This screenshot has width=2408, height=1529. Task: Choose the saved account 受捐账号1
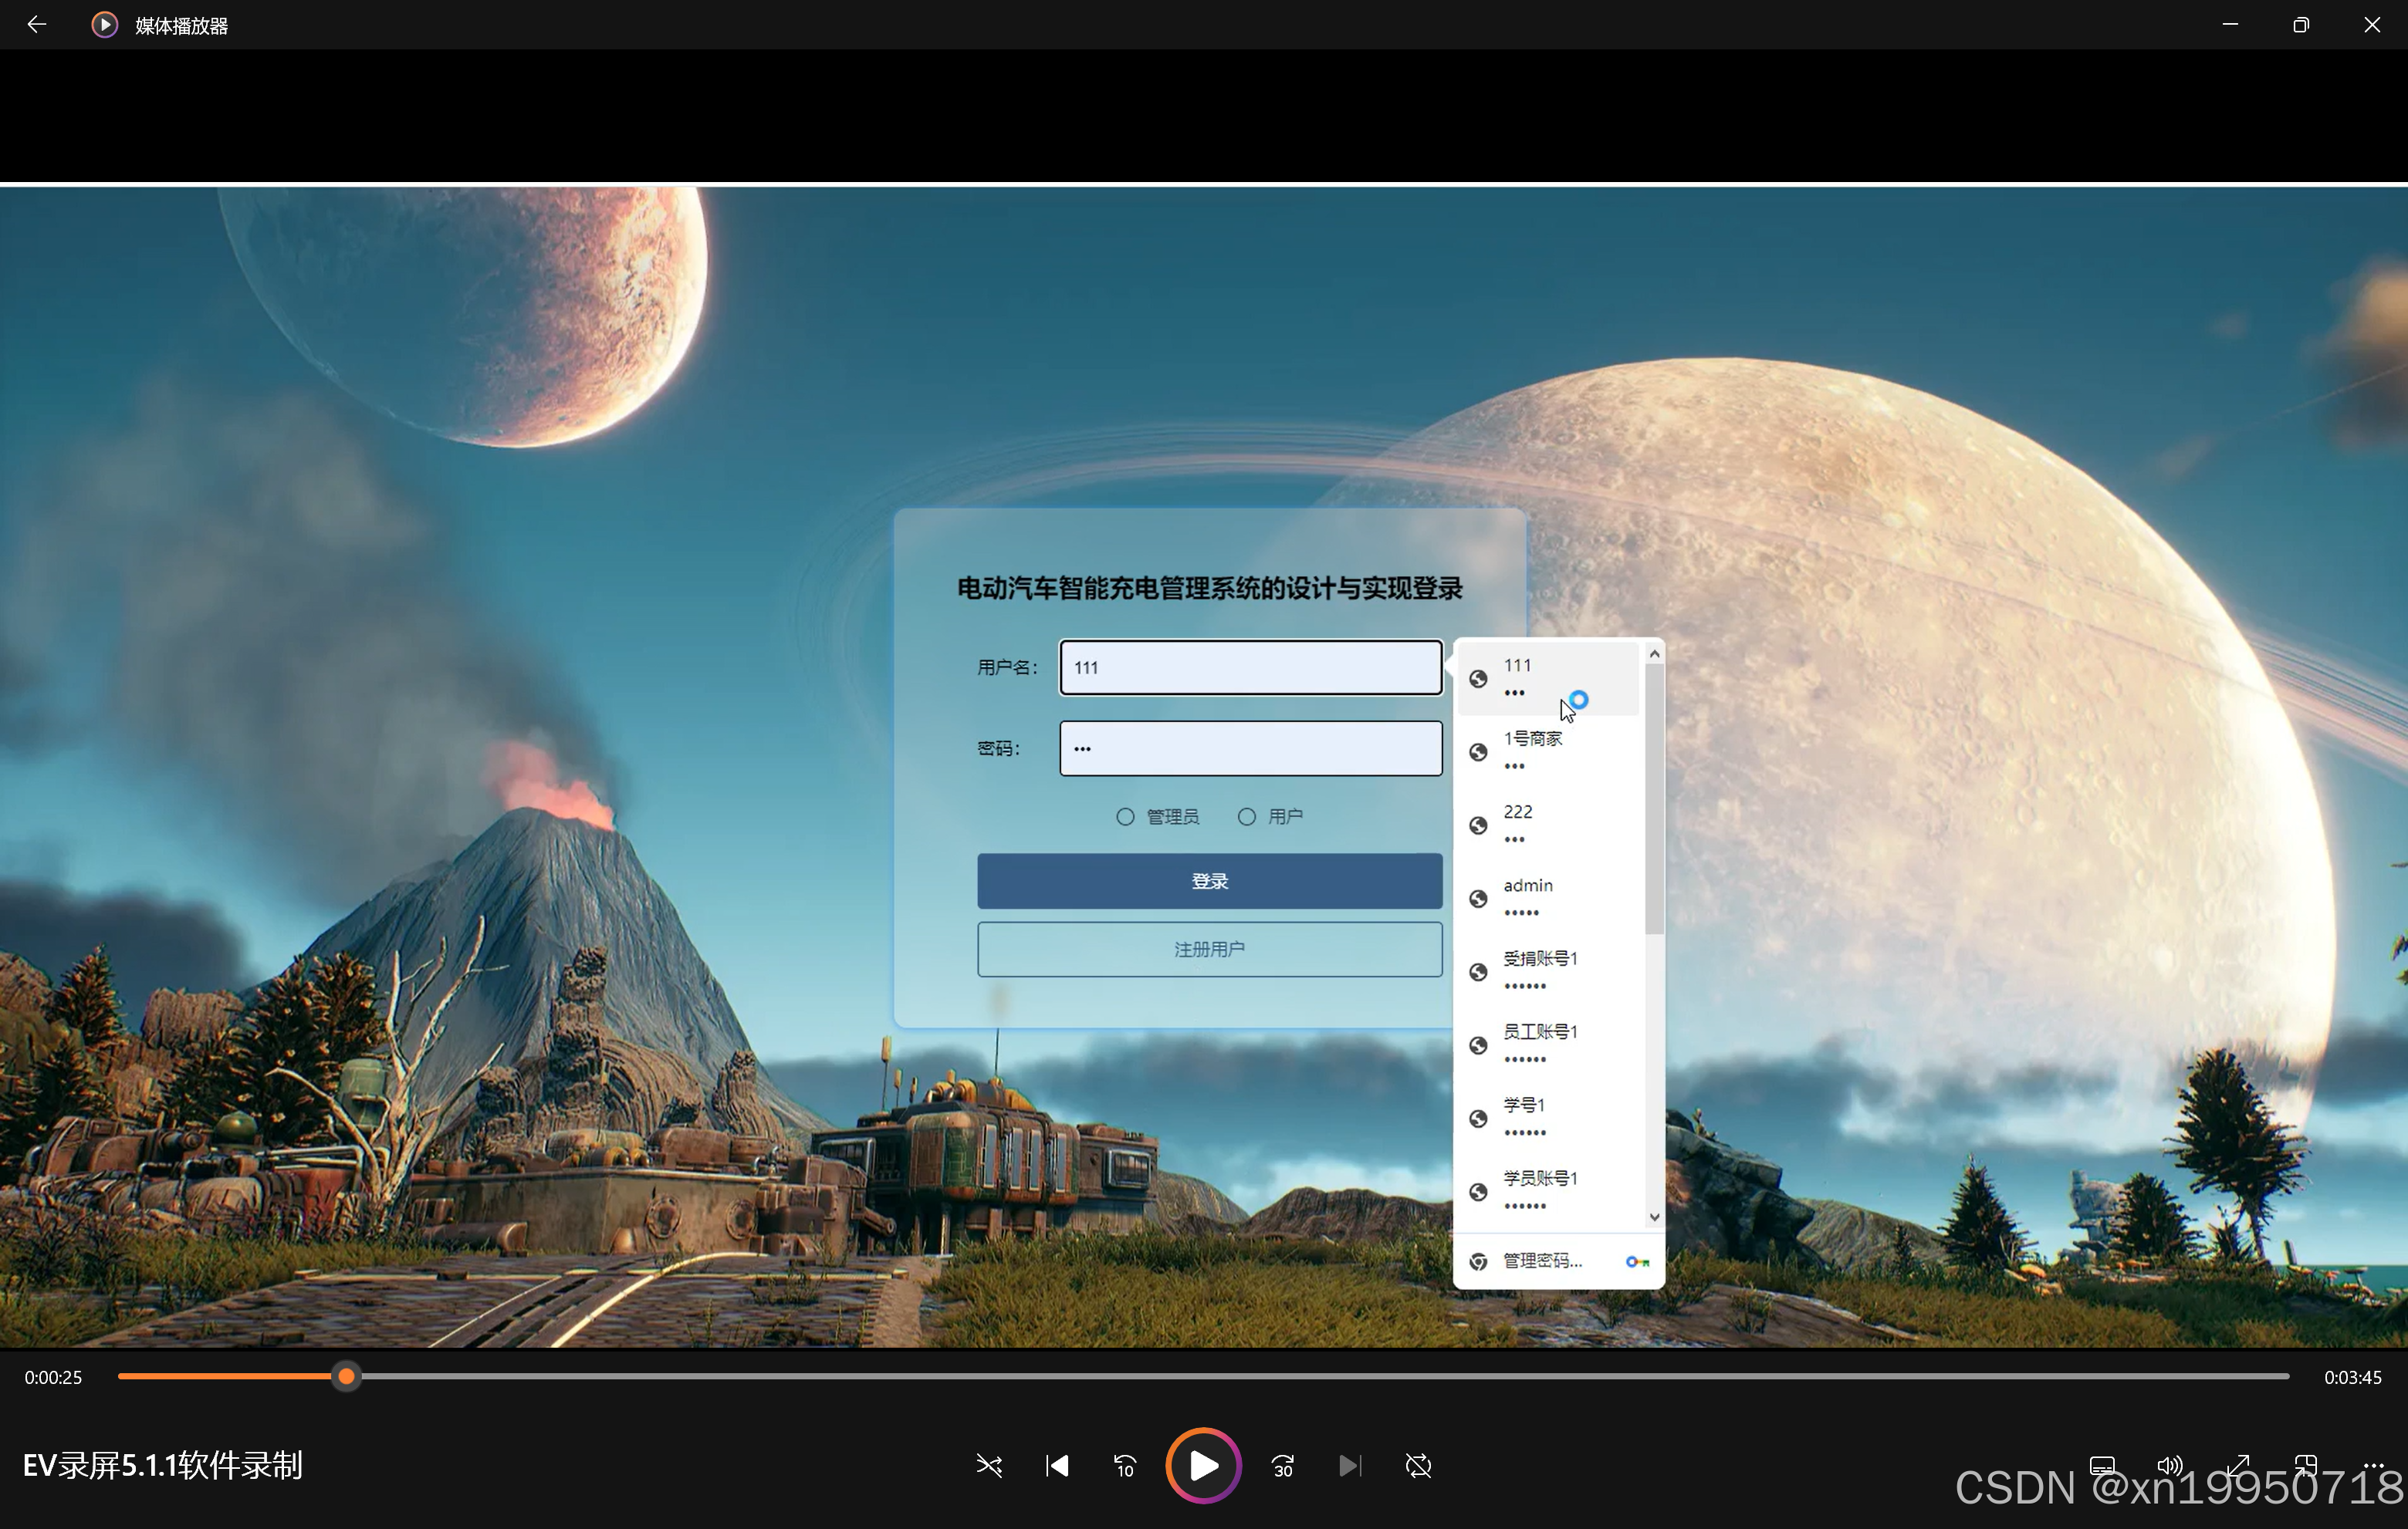tap(1548, 971)
